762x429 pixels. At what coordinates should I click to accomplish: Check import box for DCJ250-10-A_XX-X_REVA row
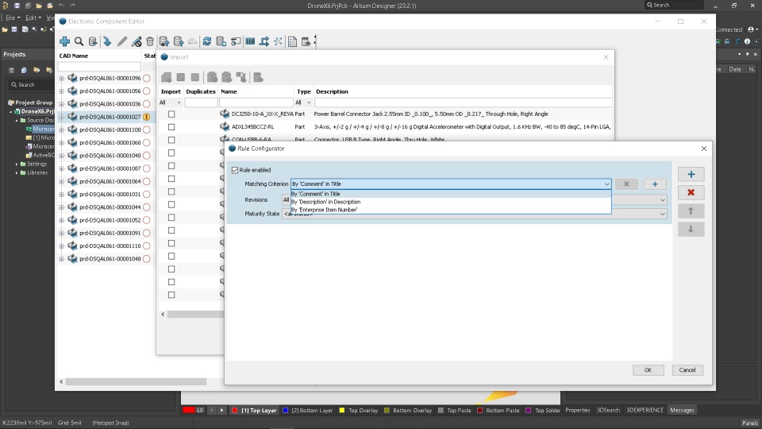pyautogui.click(x=171, y=114)
